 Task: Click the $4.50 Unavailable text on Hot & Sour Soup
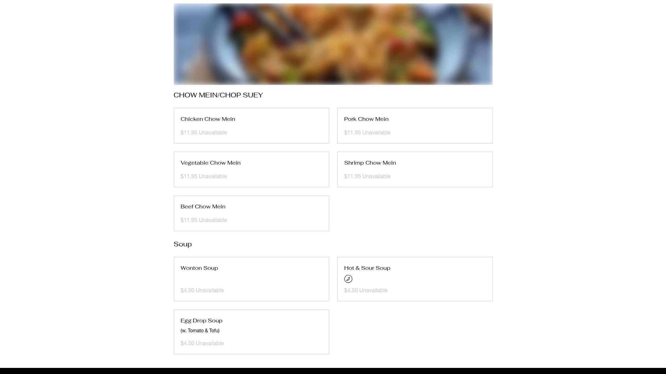(x=366, y=291)
